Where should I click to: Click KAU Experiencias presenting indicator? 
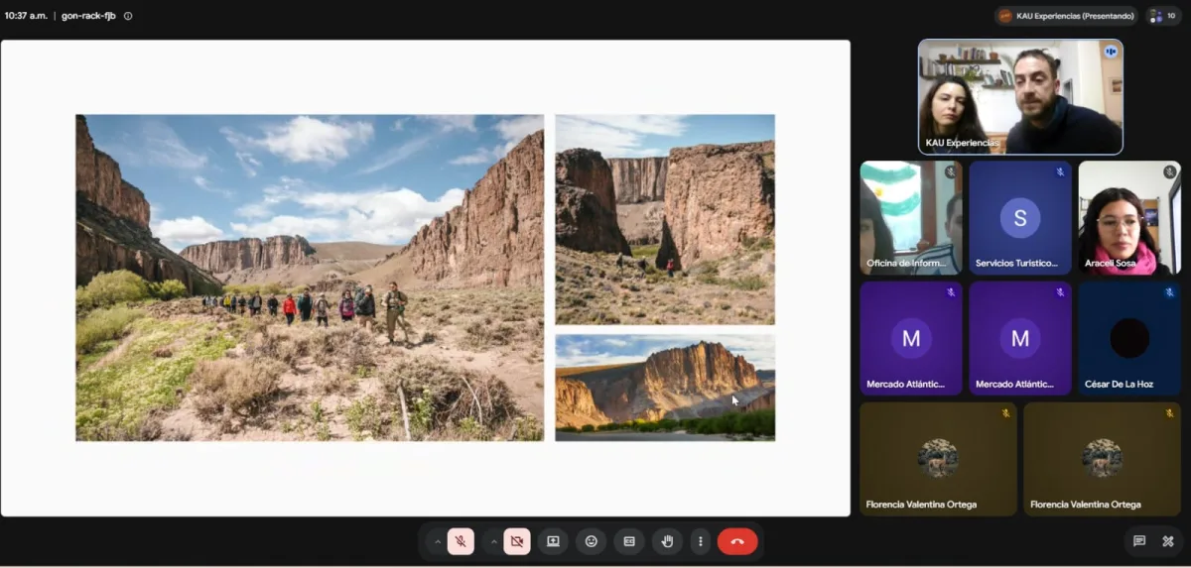(x=1066, y=16)
